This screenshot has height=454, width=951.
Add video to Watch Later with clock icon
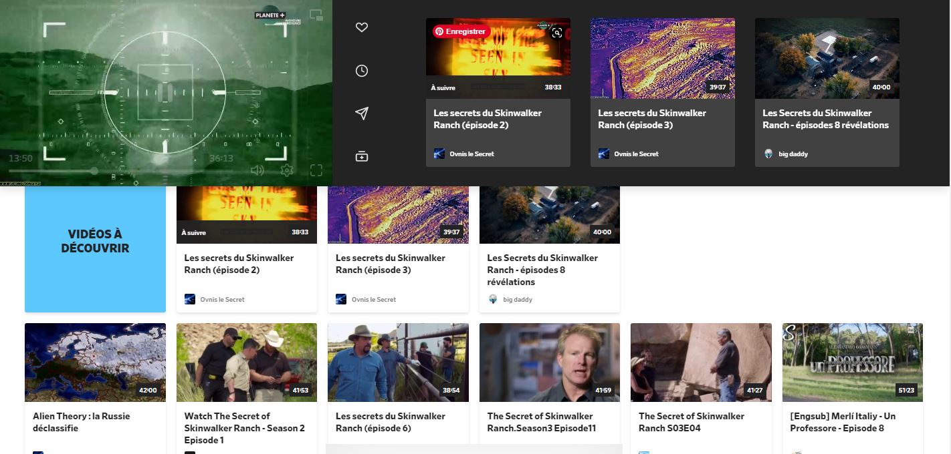(362, 71)
